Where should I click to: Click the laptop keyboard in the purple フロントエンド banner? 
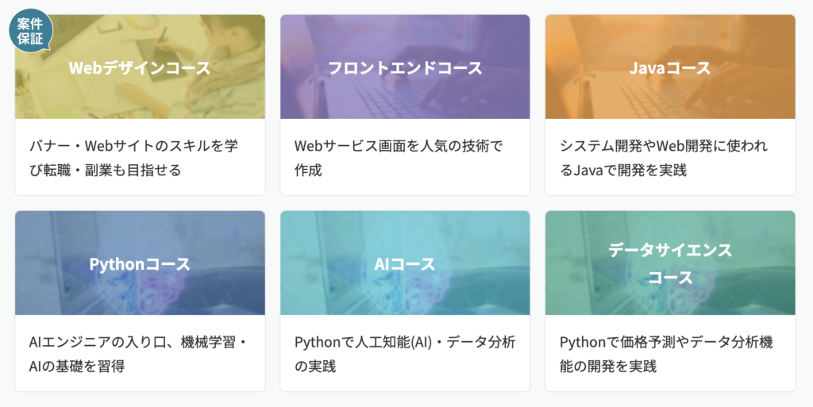coord(397,99)
